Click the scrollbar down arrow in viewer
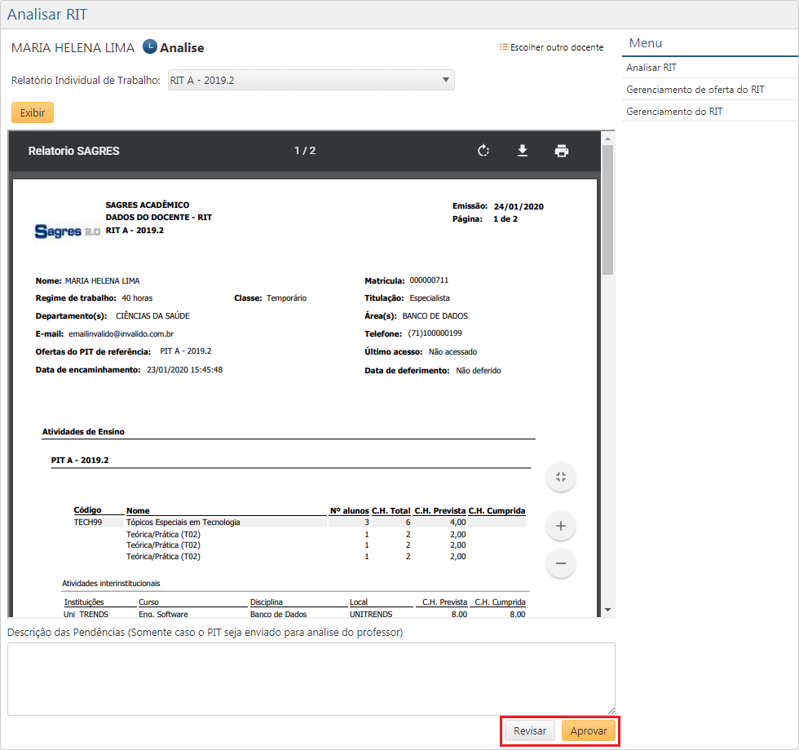 [x=607, y=610]
